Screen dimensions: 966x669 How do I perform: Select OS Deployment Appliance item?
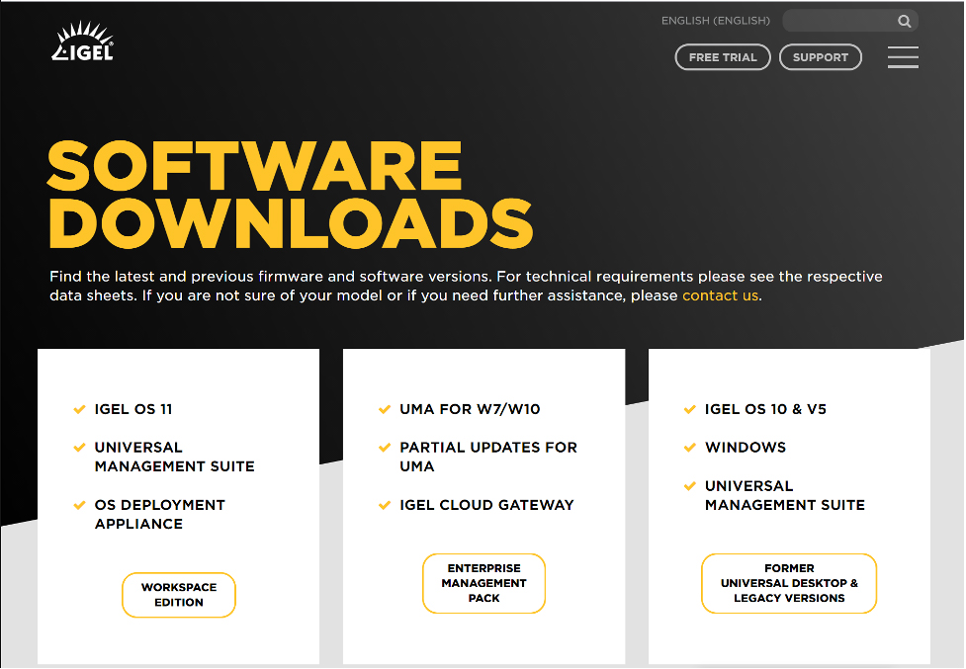159,515
